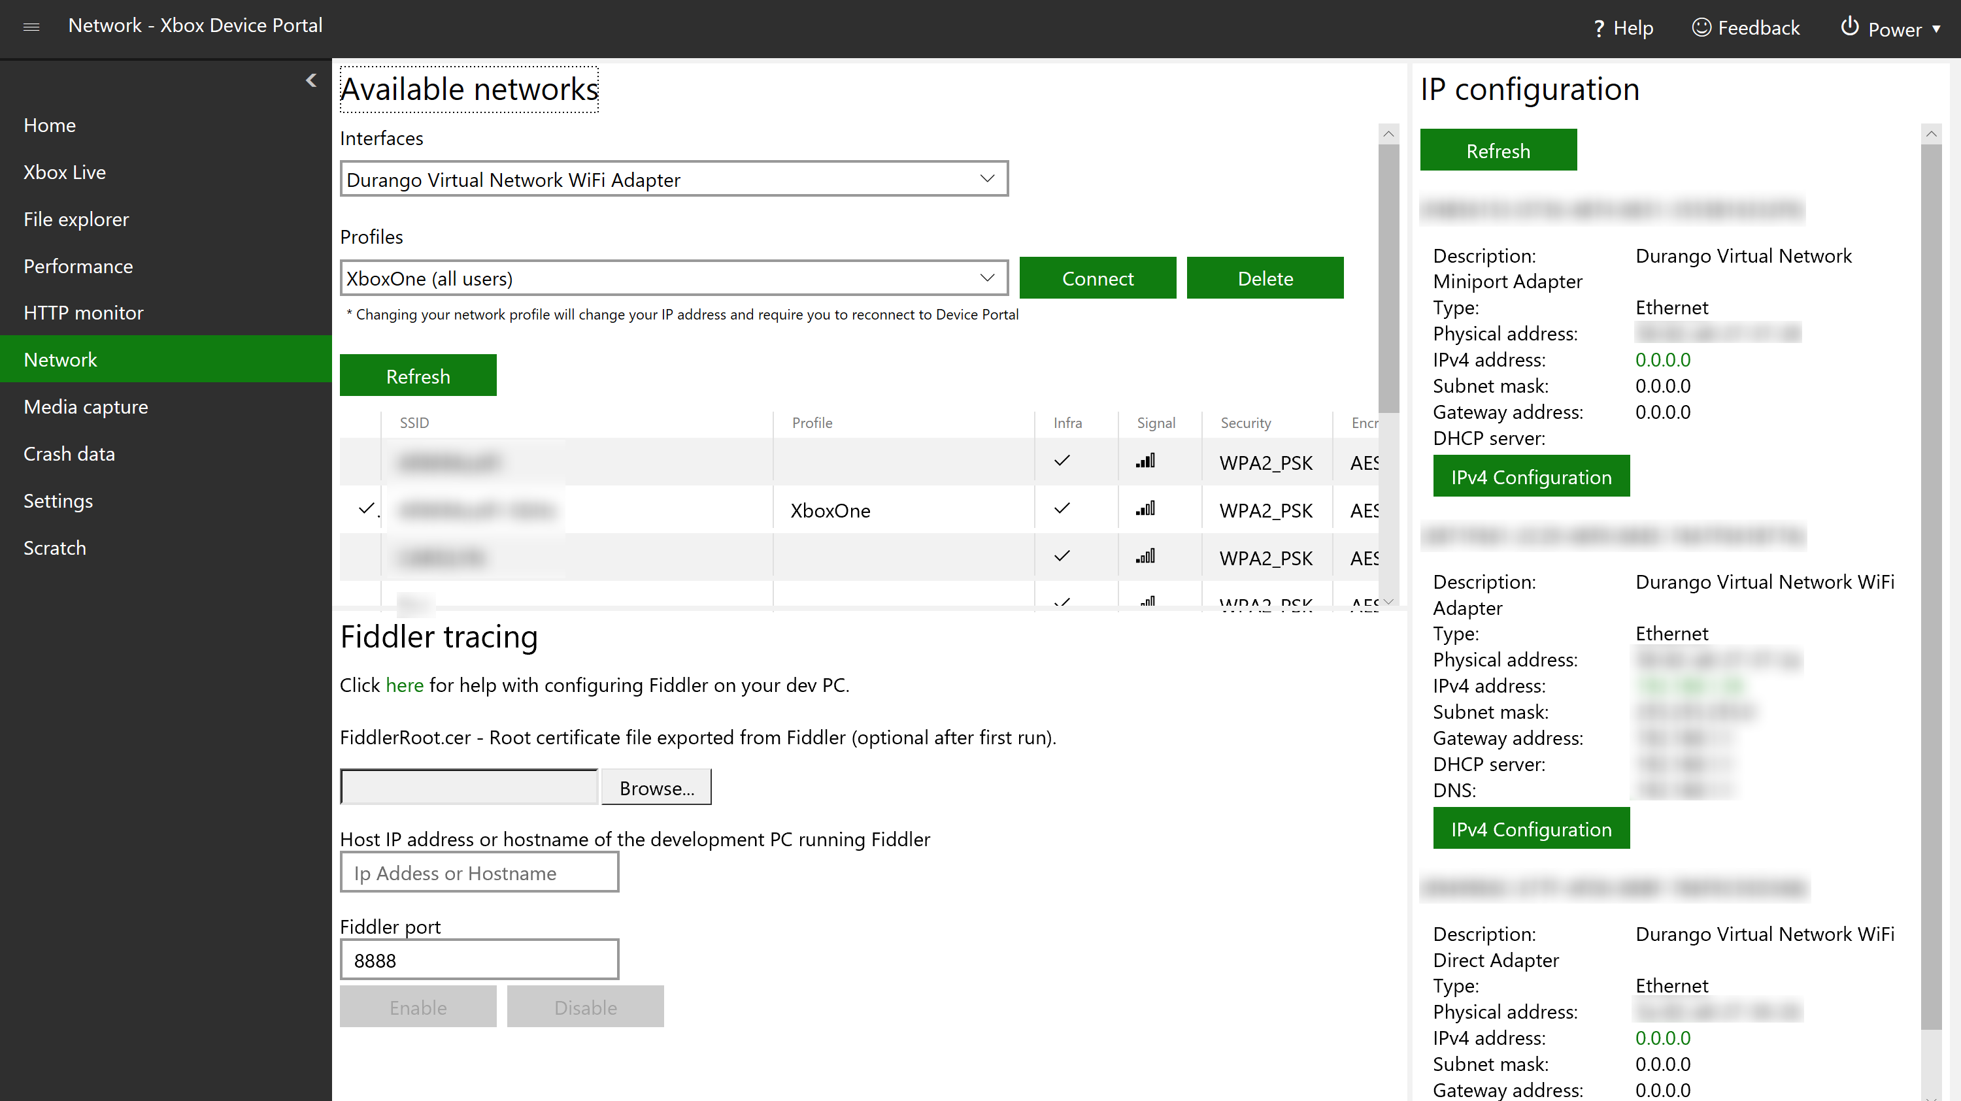1961x1101 pixels.
Task: Expand the Profiles XboxOne dropdown
Action: [987, 278]
